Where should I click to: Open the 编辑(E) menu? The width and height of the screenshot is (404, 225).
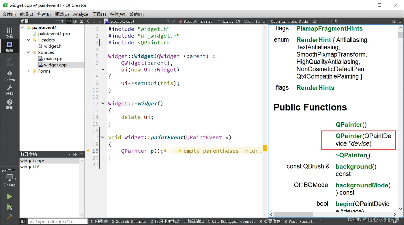[27, 14]
